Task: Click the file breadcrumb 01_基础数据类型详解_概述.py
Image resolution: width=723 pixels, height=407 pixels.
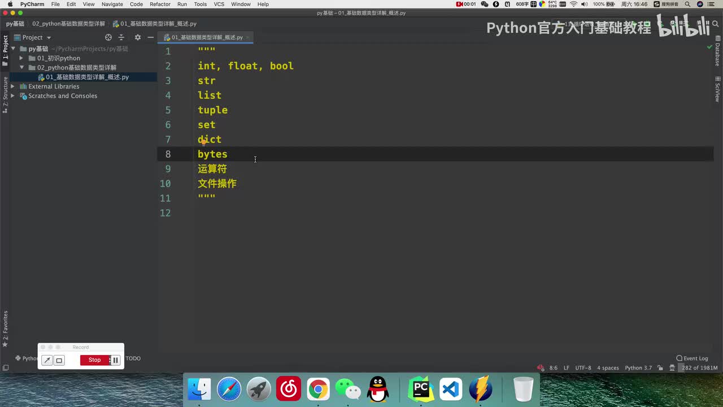Action: [x=155, y=24]
